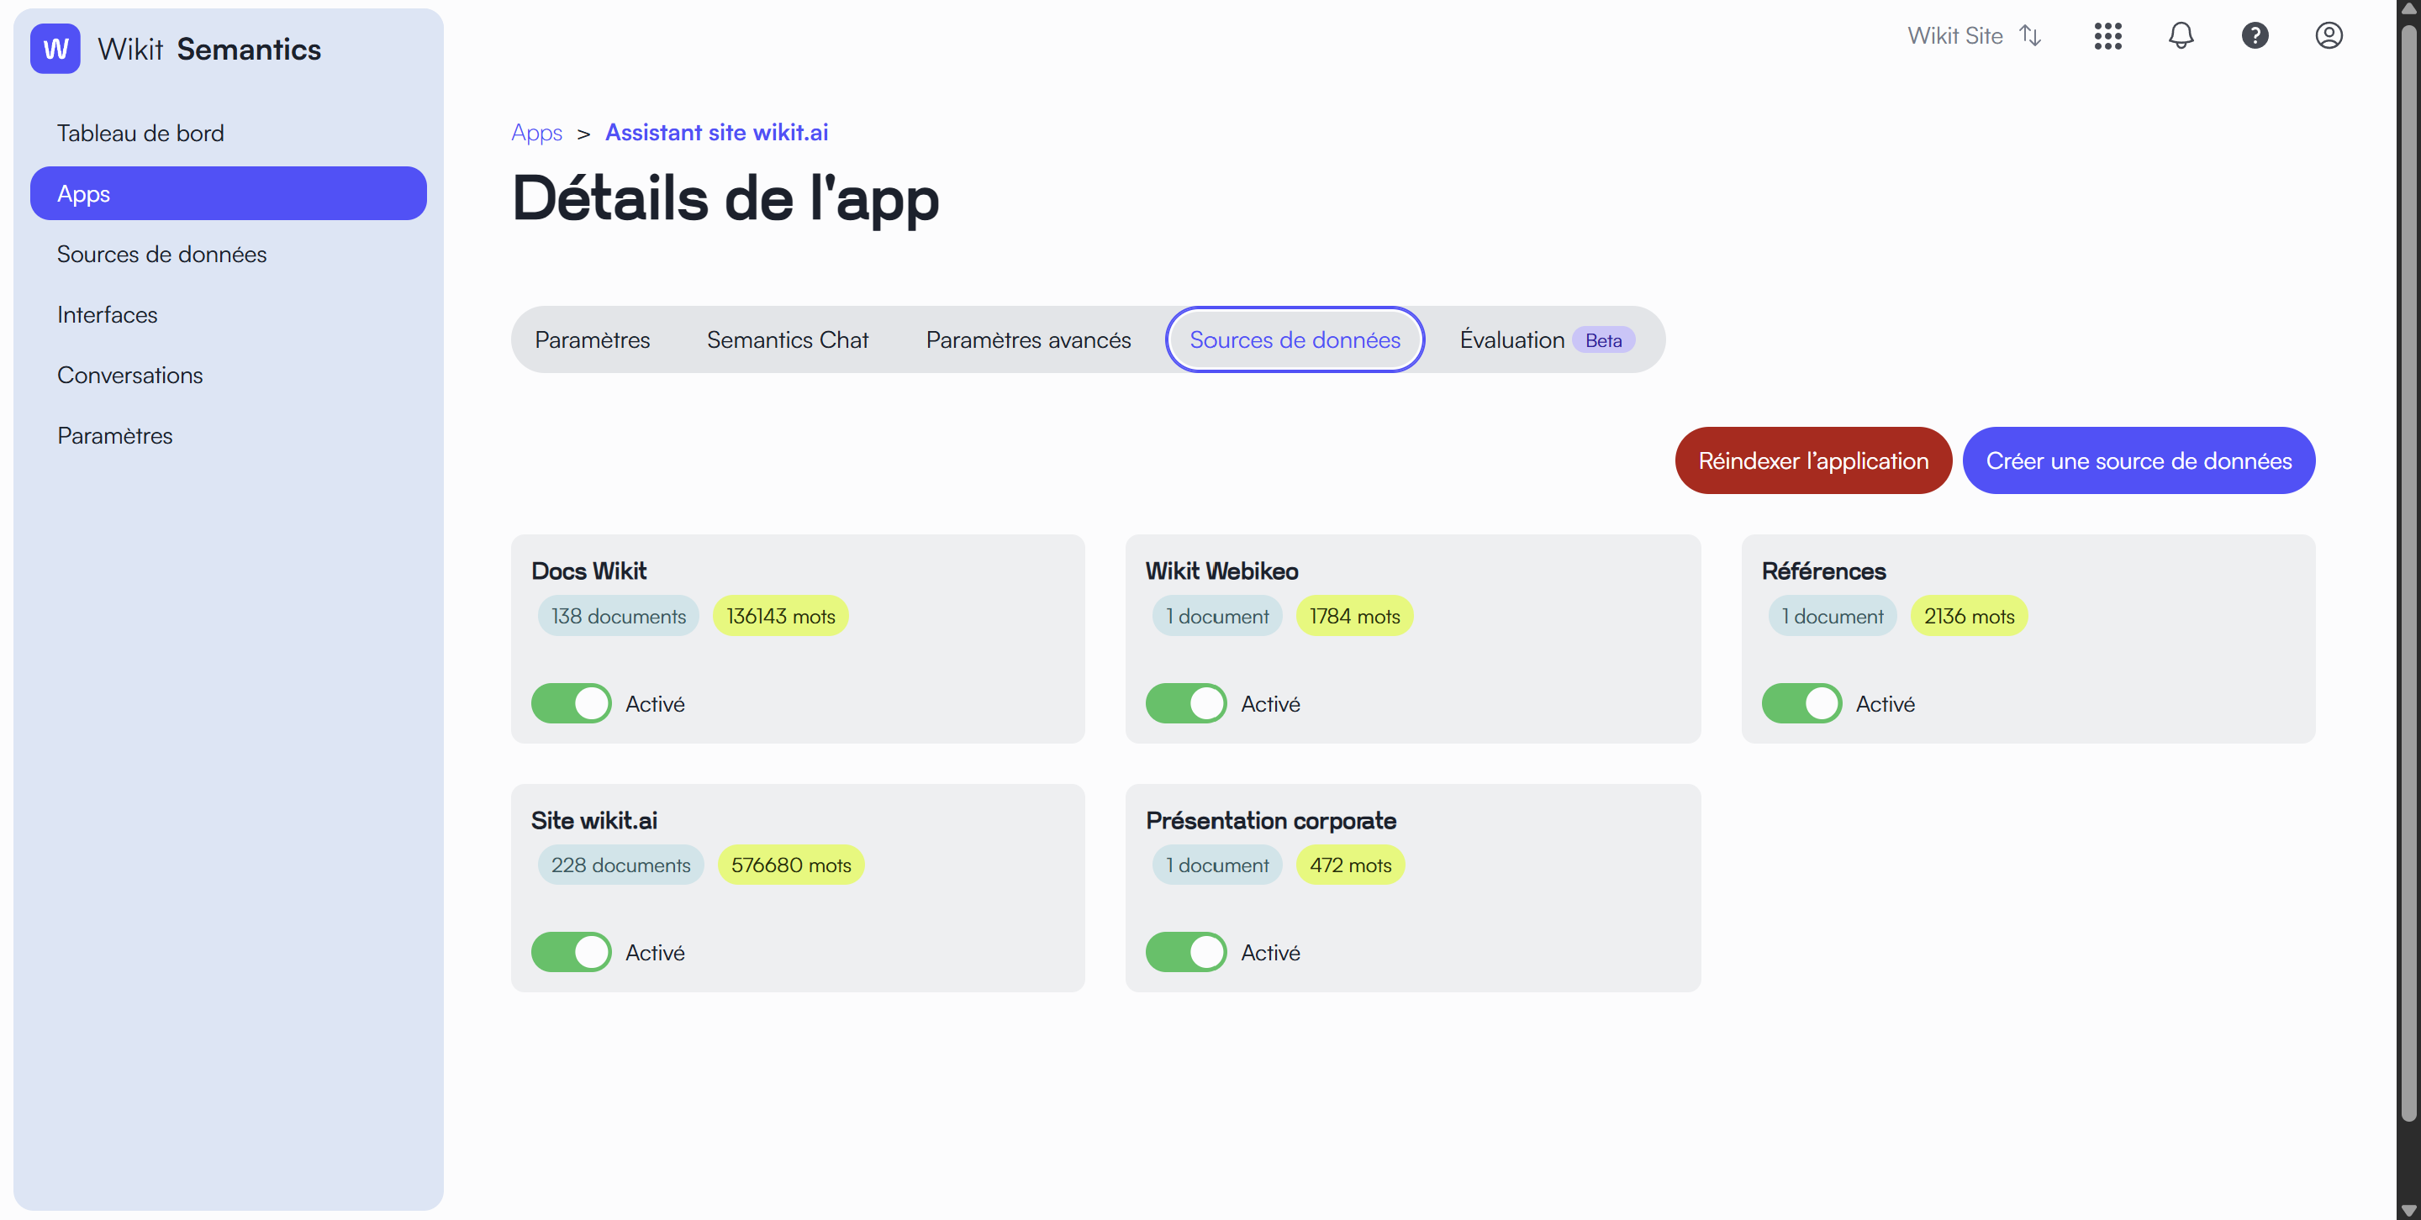Open the Paramètres avancés tab
Image resolution: width=2421 pixels, height=1220 pixels.
tap(1028, 340)
